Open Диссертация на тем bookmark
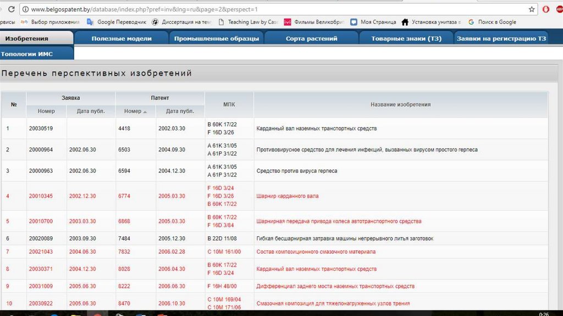This screenshot has height=316, width=563. pos(181,22)
